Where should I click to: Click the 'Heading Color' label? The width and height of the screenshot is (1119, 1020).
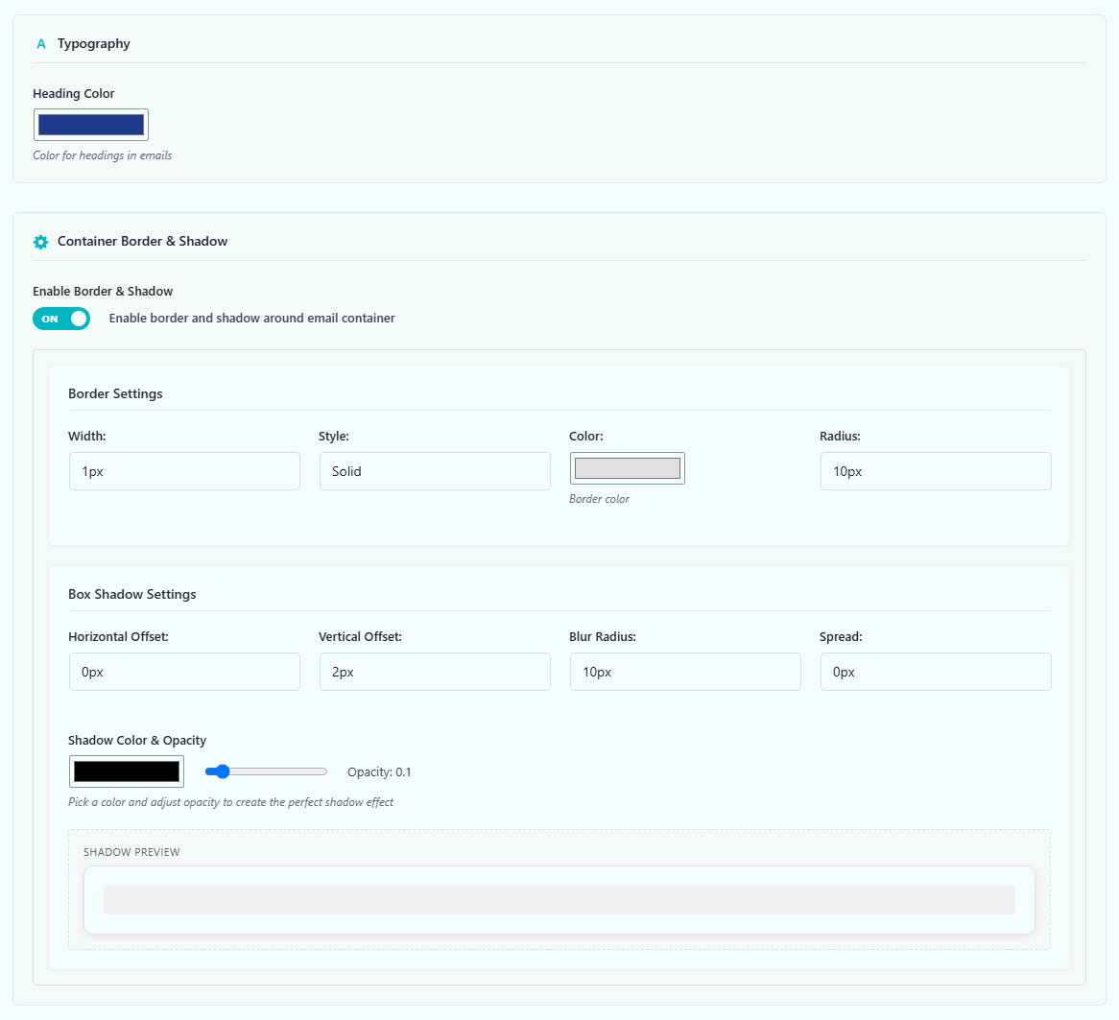74,93
